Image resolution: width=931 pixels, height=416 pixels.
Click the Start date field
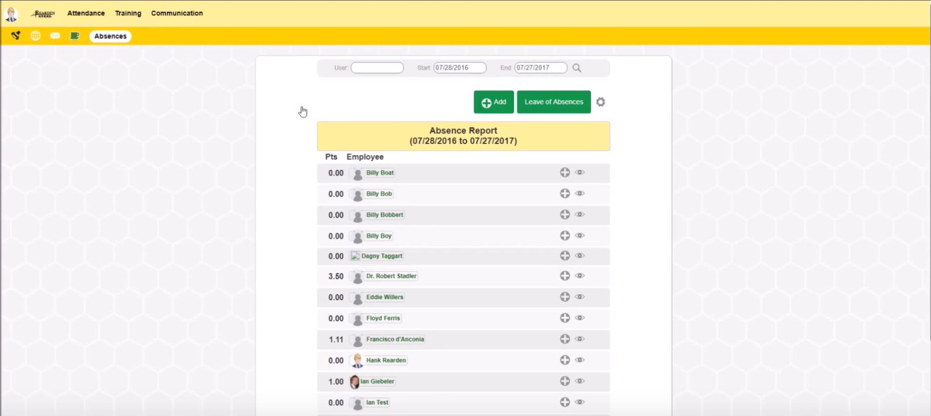(460, 68)
